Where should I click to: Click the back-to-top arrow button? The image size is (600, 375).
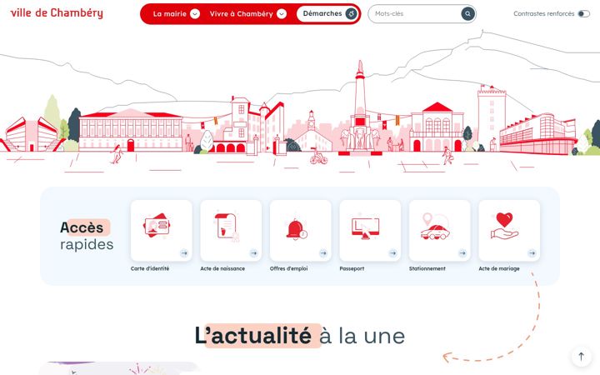tap(582, 357)
